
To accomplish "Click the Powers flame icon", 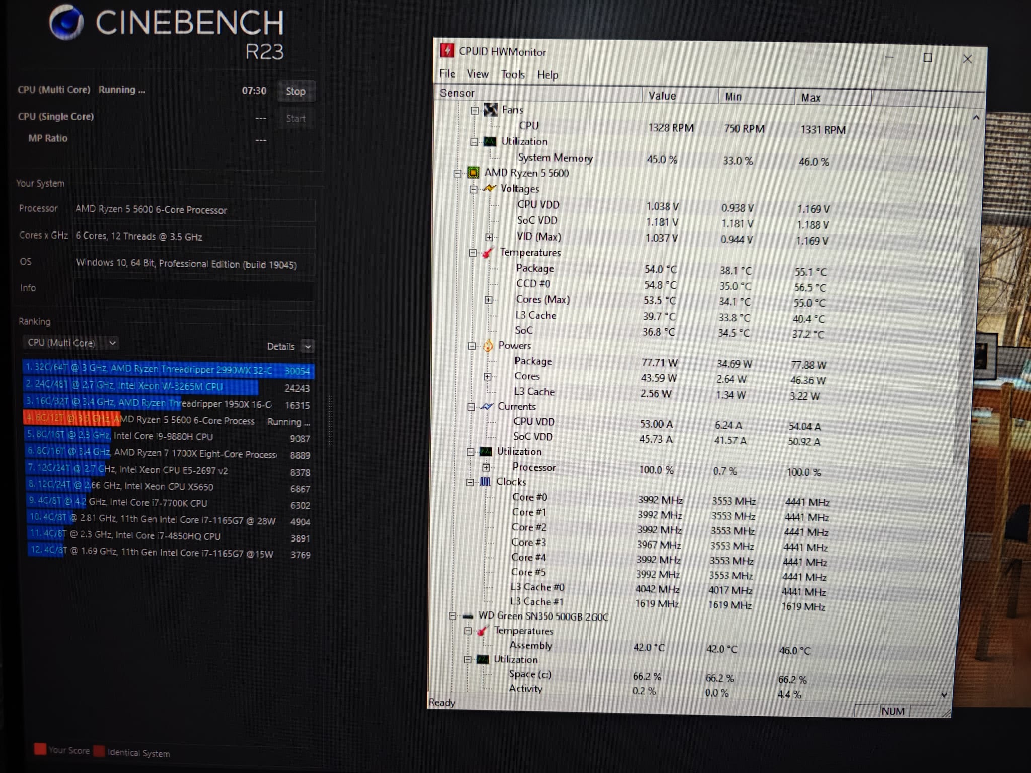I will [x=488, y=345].
